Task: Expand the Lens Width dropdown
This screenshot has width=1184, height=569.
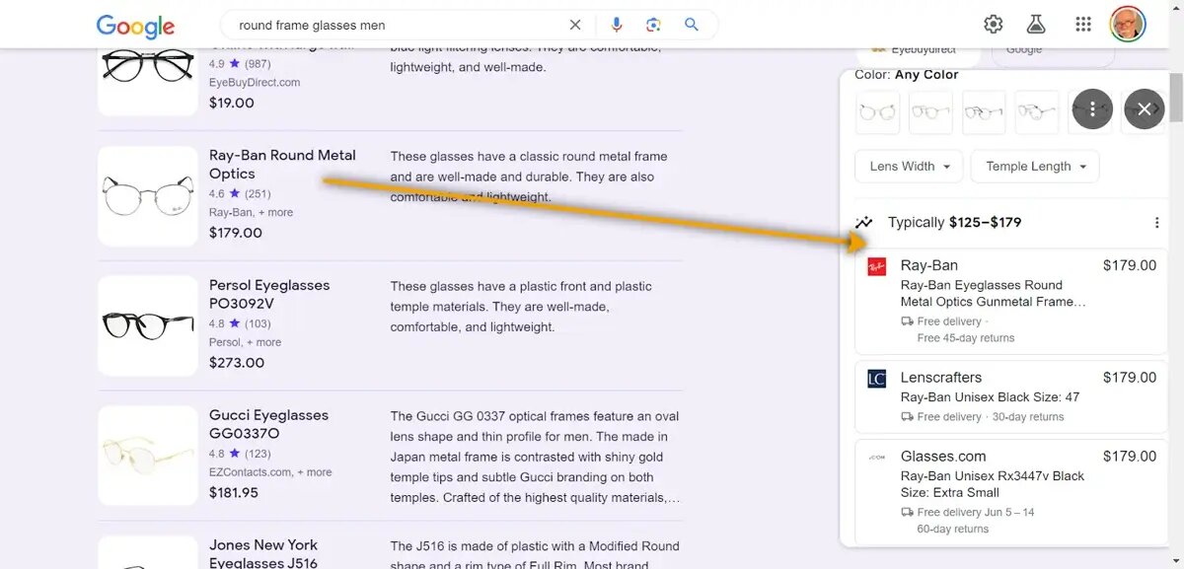Action: click(x=909, y=167)
